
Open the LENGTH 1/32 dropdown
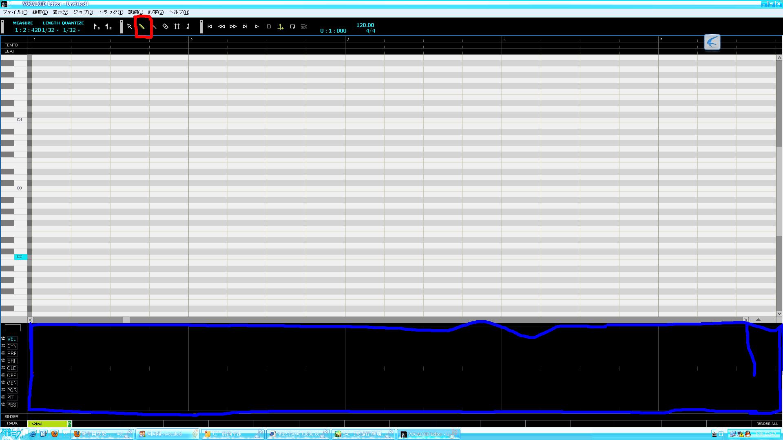point(51,30)
